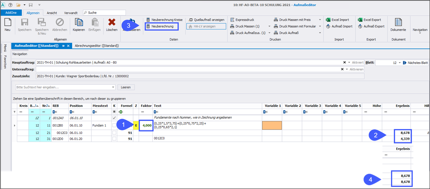
Task: Click the Excel Export icon
Action: [360, 19]
